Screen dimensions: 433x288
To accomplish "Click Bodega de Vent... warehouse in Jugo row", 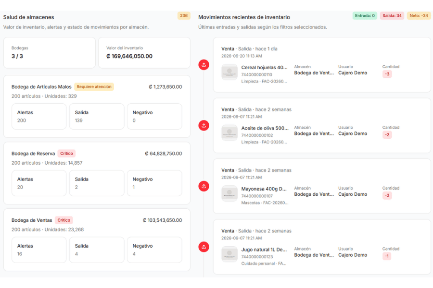I will [314, 255].
